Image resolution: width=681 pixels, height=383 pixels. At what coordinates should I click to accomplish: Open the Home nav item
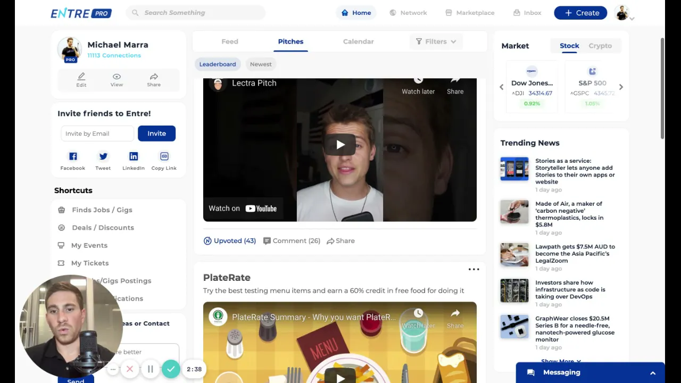coord(356,13)
